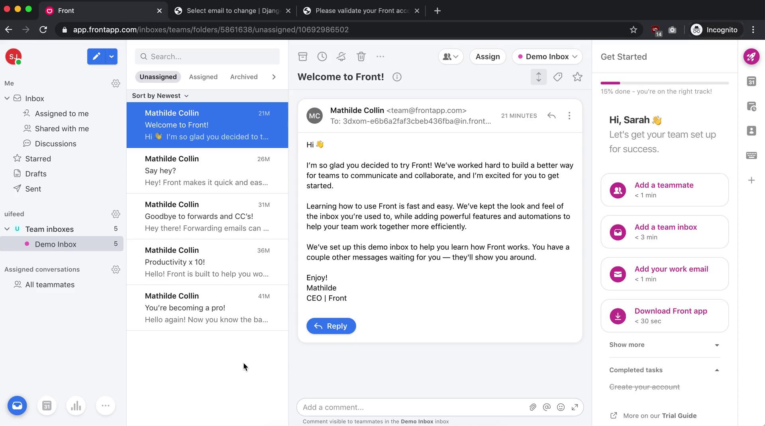
Task: Open the calendar icon in bottom bar
Action: click(x=47, y=406)
